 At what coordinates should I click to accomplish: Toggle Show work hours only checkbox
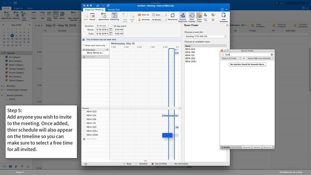pos(84,45)
